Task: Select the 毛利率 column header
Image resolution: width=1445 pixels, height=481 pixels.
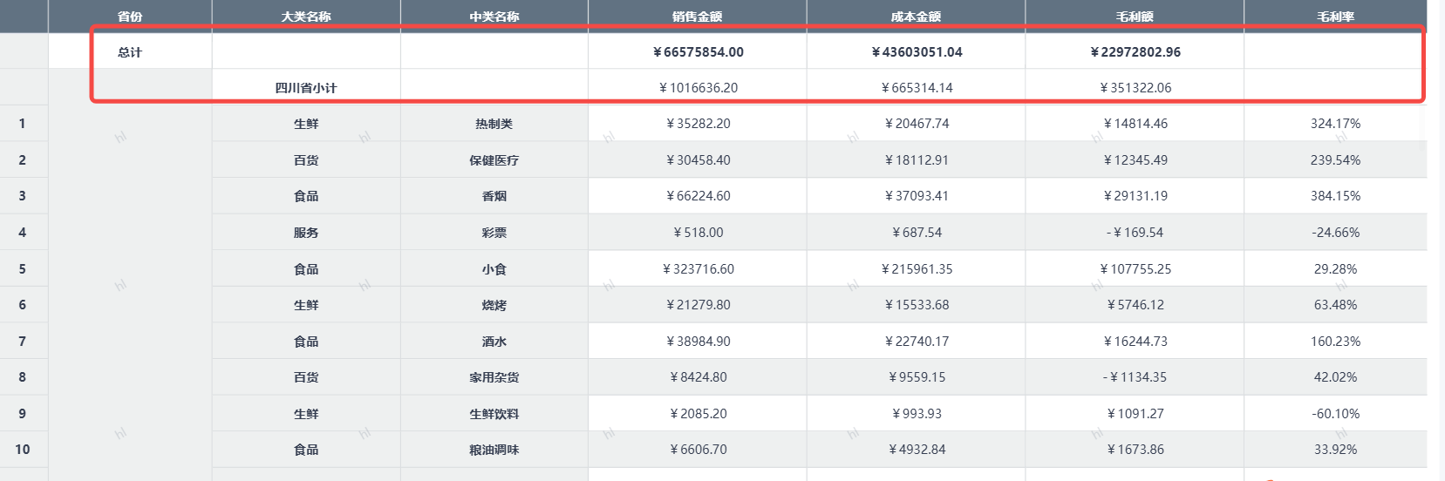Action: click(1335, 17)
